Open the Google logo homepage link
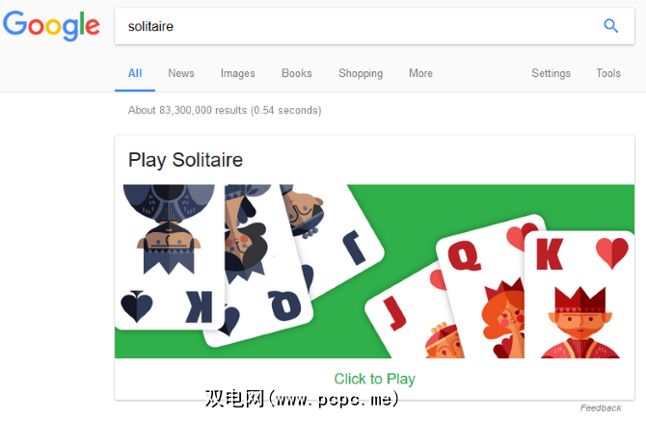The image size is (646, 421). pyautogui.click(x=51, y=26)
